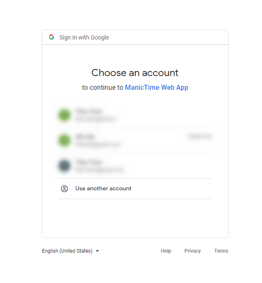Open the English (United States) language selector
This screenshot has height=283, width=262.
click(x=67, y=251)
